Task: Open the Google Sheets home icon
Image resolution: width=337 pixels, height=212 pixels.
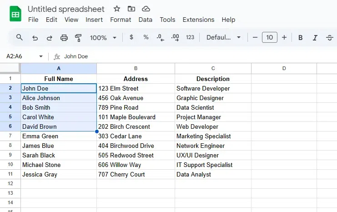Action: [16, 14]
